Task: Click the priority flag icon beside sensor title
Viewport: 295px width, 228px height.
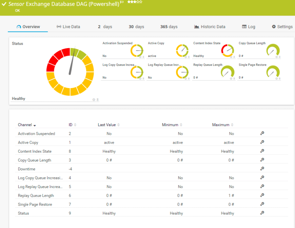Action: click(122, 2)
